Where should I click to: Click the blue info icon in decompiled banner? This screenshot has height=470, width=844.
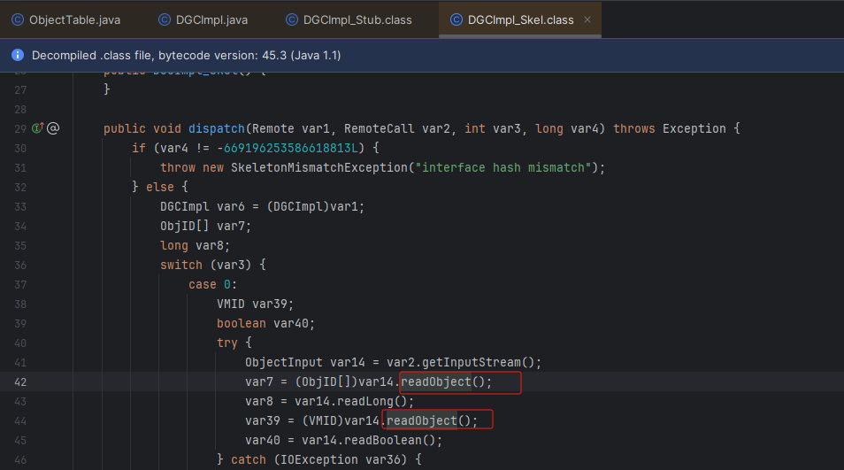18,55
